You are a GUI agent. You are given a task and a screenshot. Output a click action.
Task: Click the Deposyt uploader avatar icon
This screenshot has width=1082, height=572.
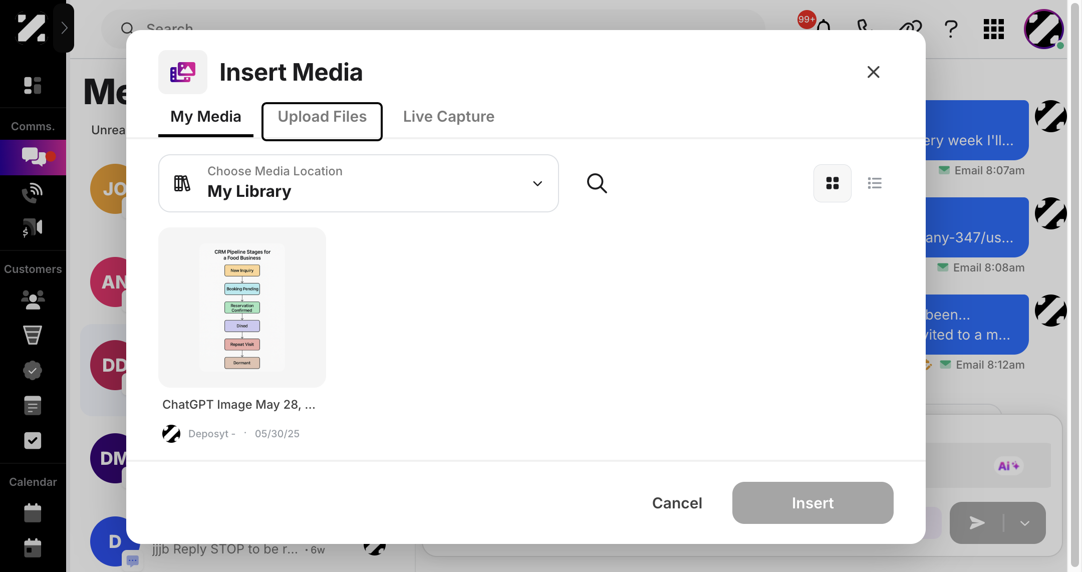(x=171, y=434)
